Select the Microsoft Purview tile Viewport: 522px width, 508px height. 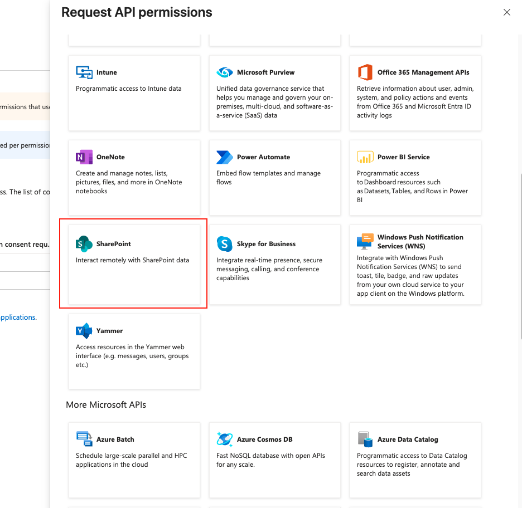[x=274, y=93]
